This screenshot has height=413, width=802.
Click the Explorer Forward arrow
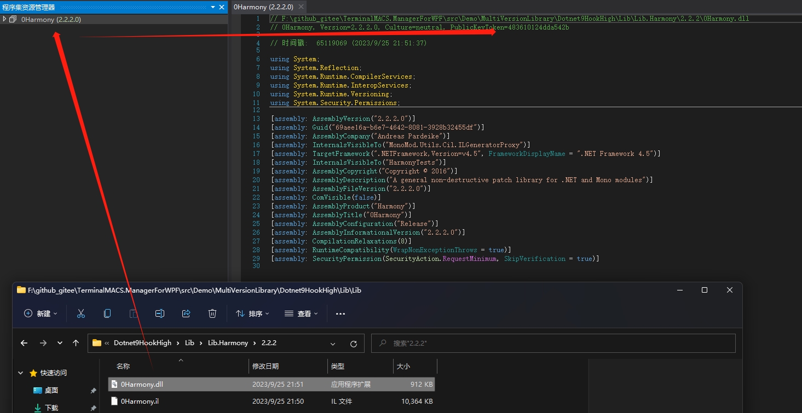(x=43, y=343)
